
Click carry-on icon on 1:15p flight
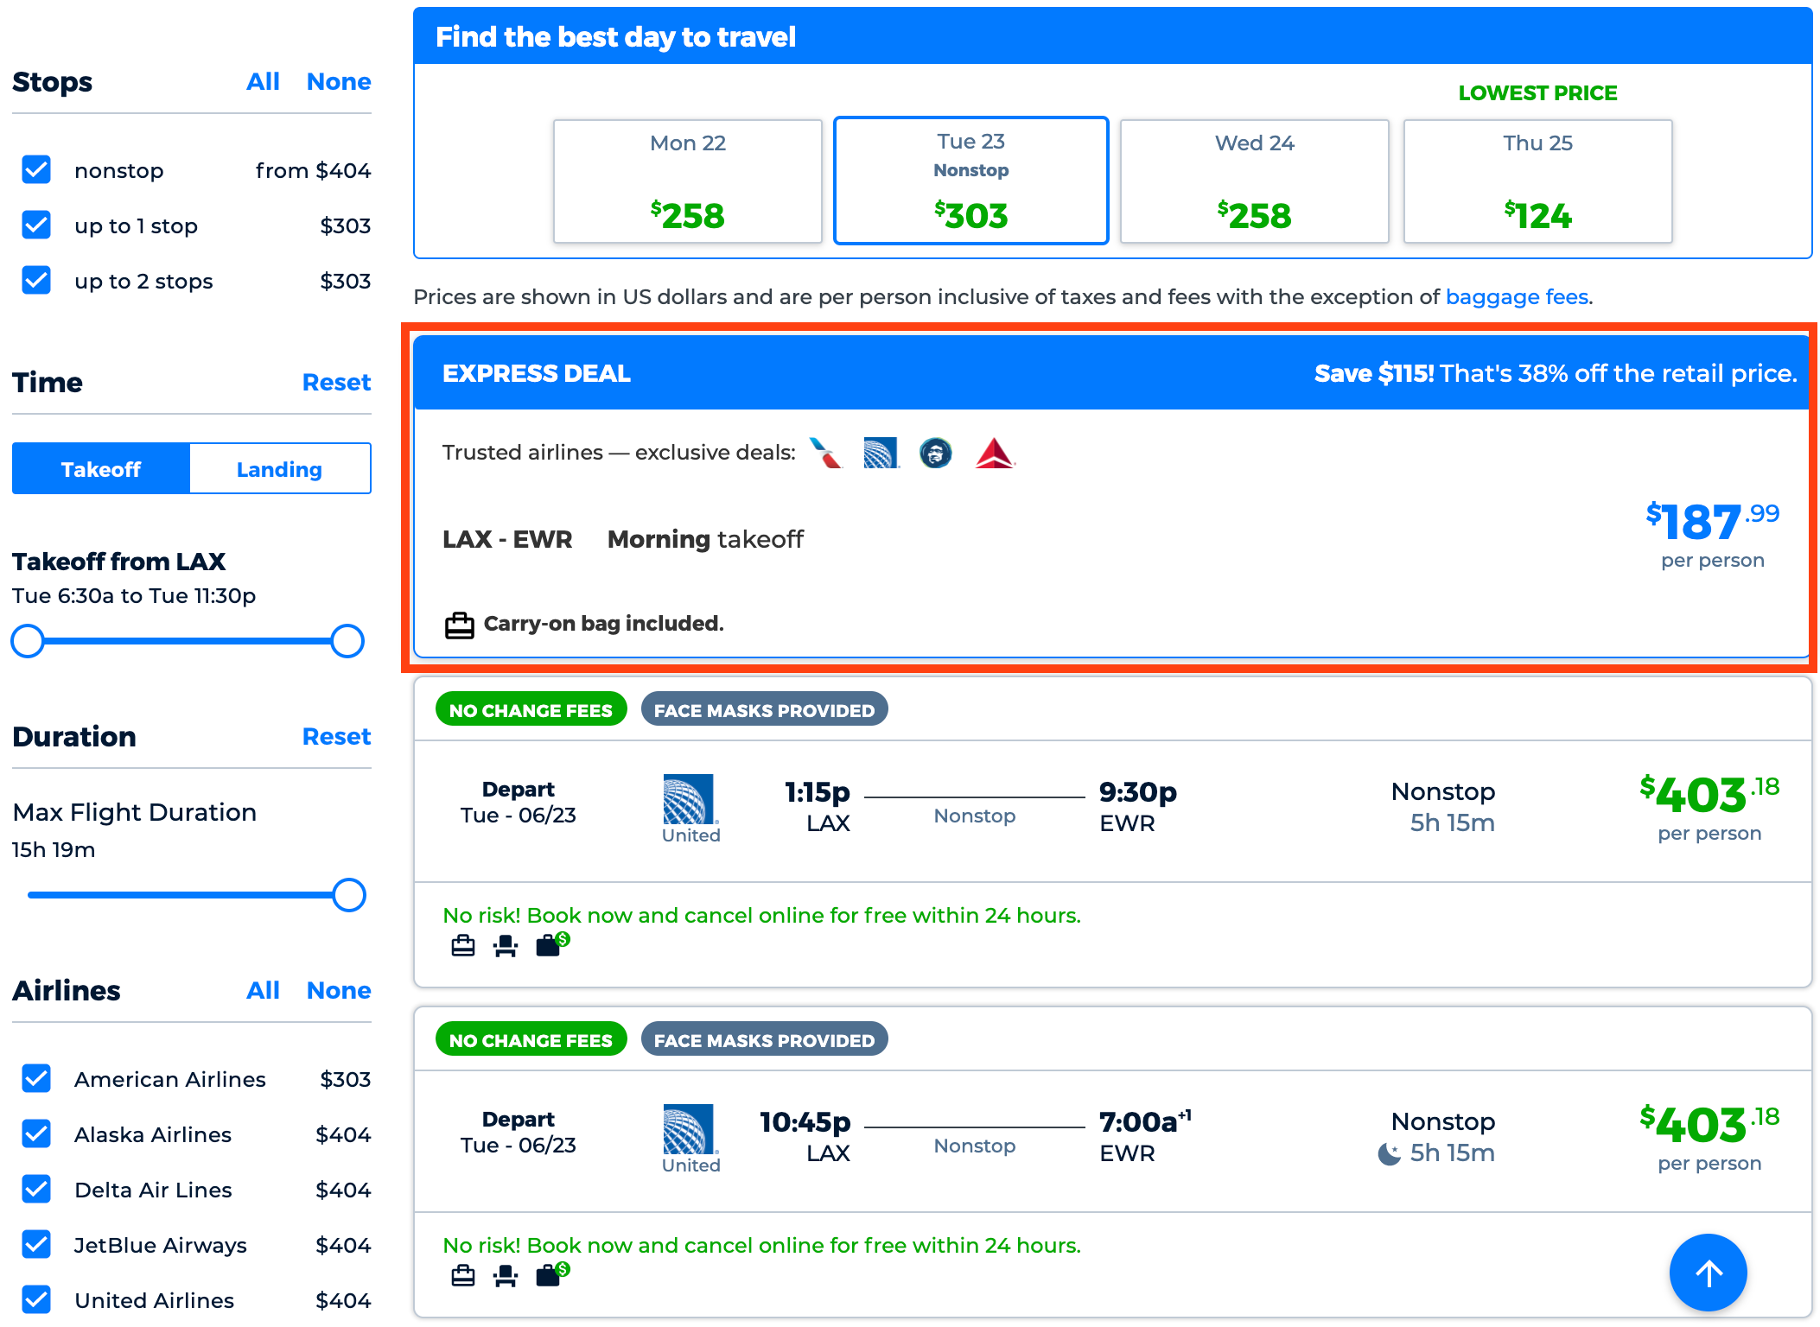(463, 946)
